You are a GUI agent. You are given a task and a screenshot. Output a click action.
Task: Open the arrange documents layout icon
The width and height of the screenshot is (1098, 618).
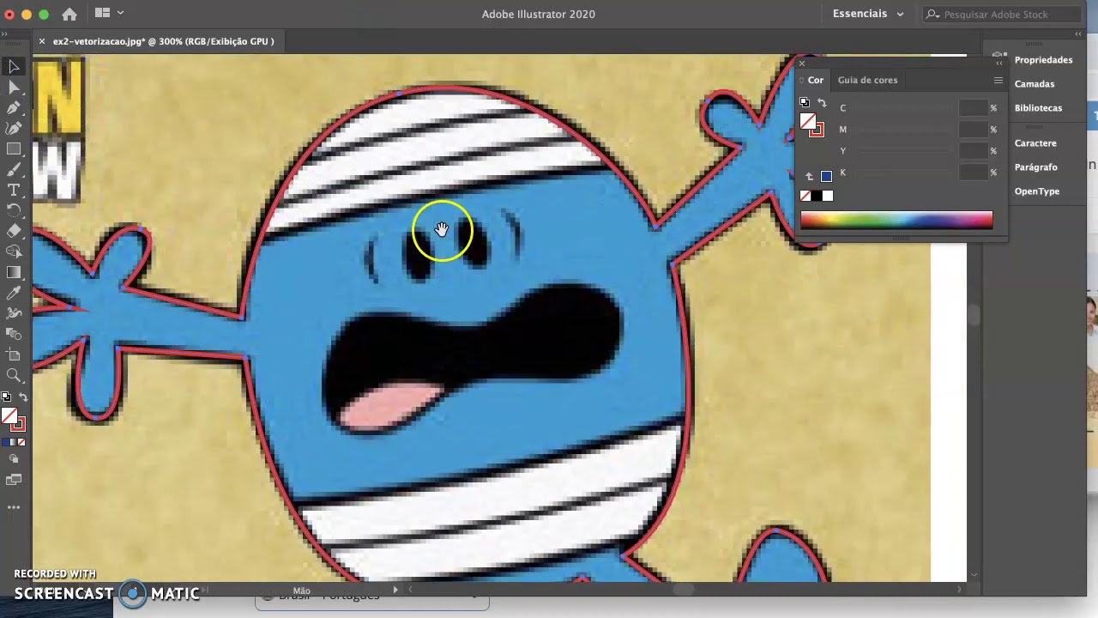pyautogui.click(x=103, y=13)
